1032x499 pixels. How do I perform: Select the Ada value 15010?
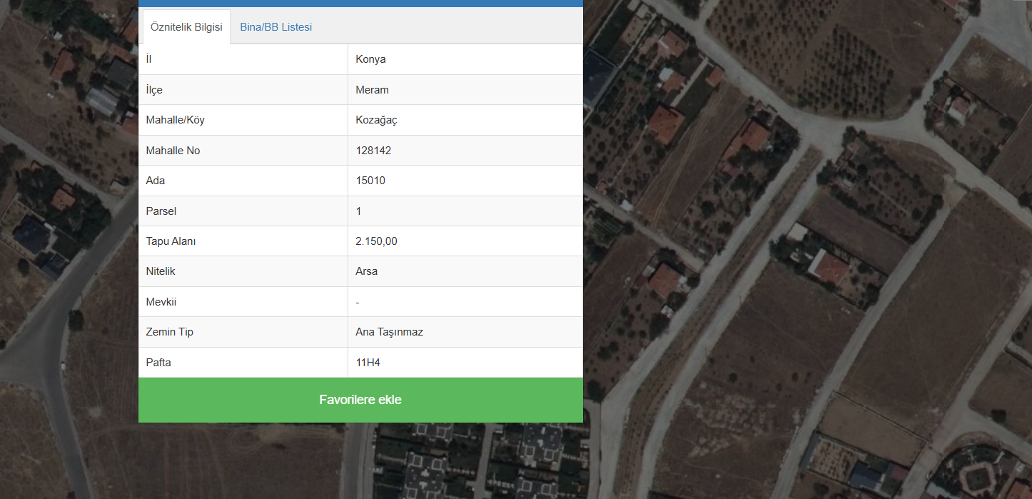370,181
